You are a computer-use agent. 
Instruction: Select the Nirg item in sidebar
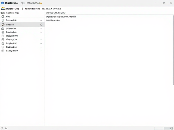[x=22, y=17]
